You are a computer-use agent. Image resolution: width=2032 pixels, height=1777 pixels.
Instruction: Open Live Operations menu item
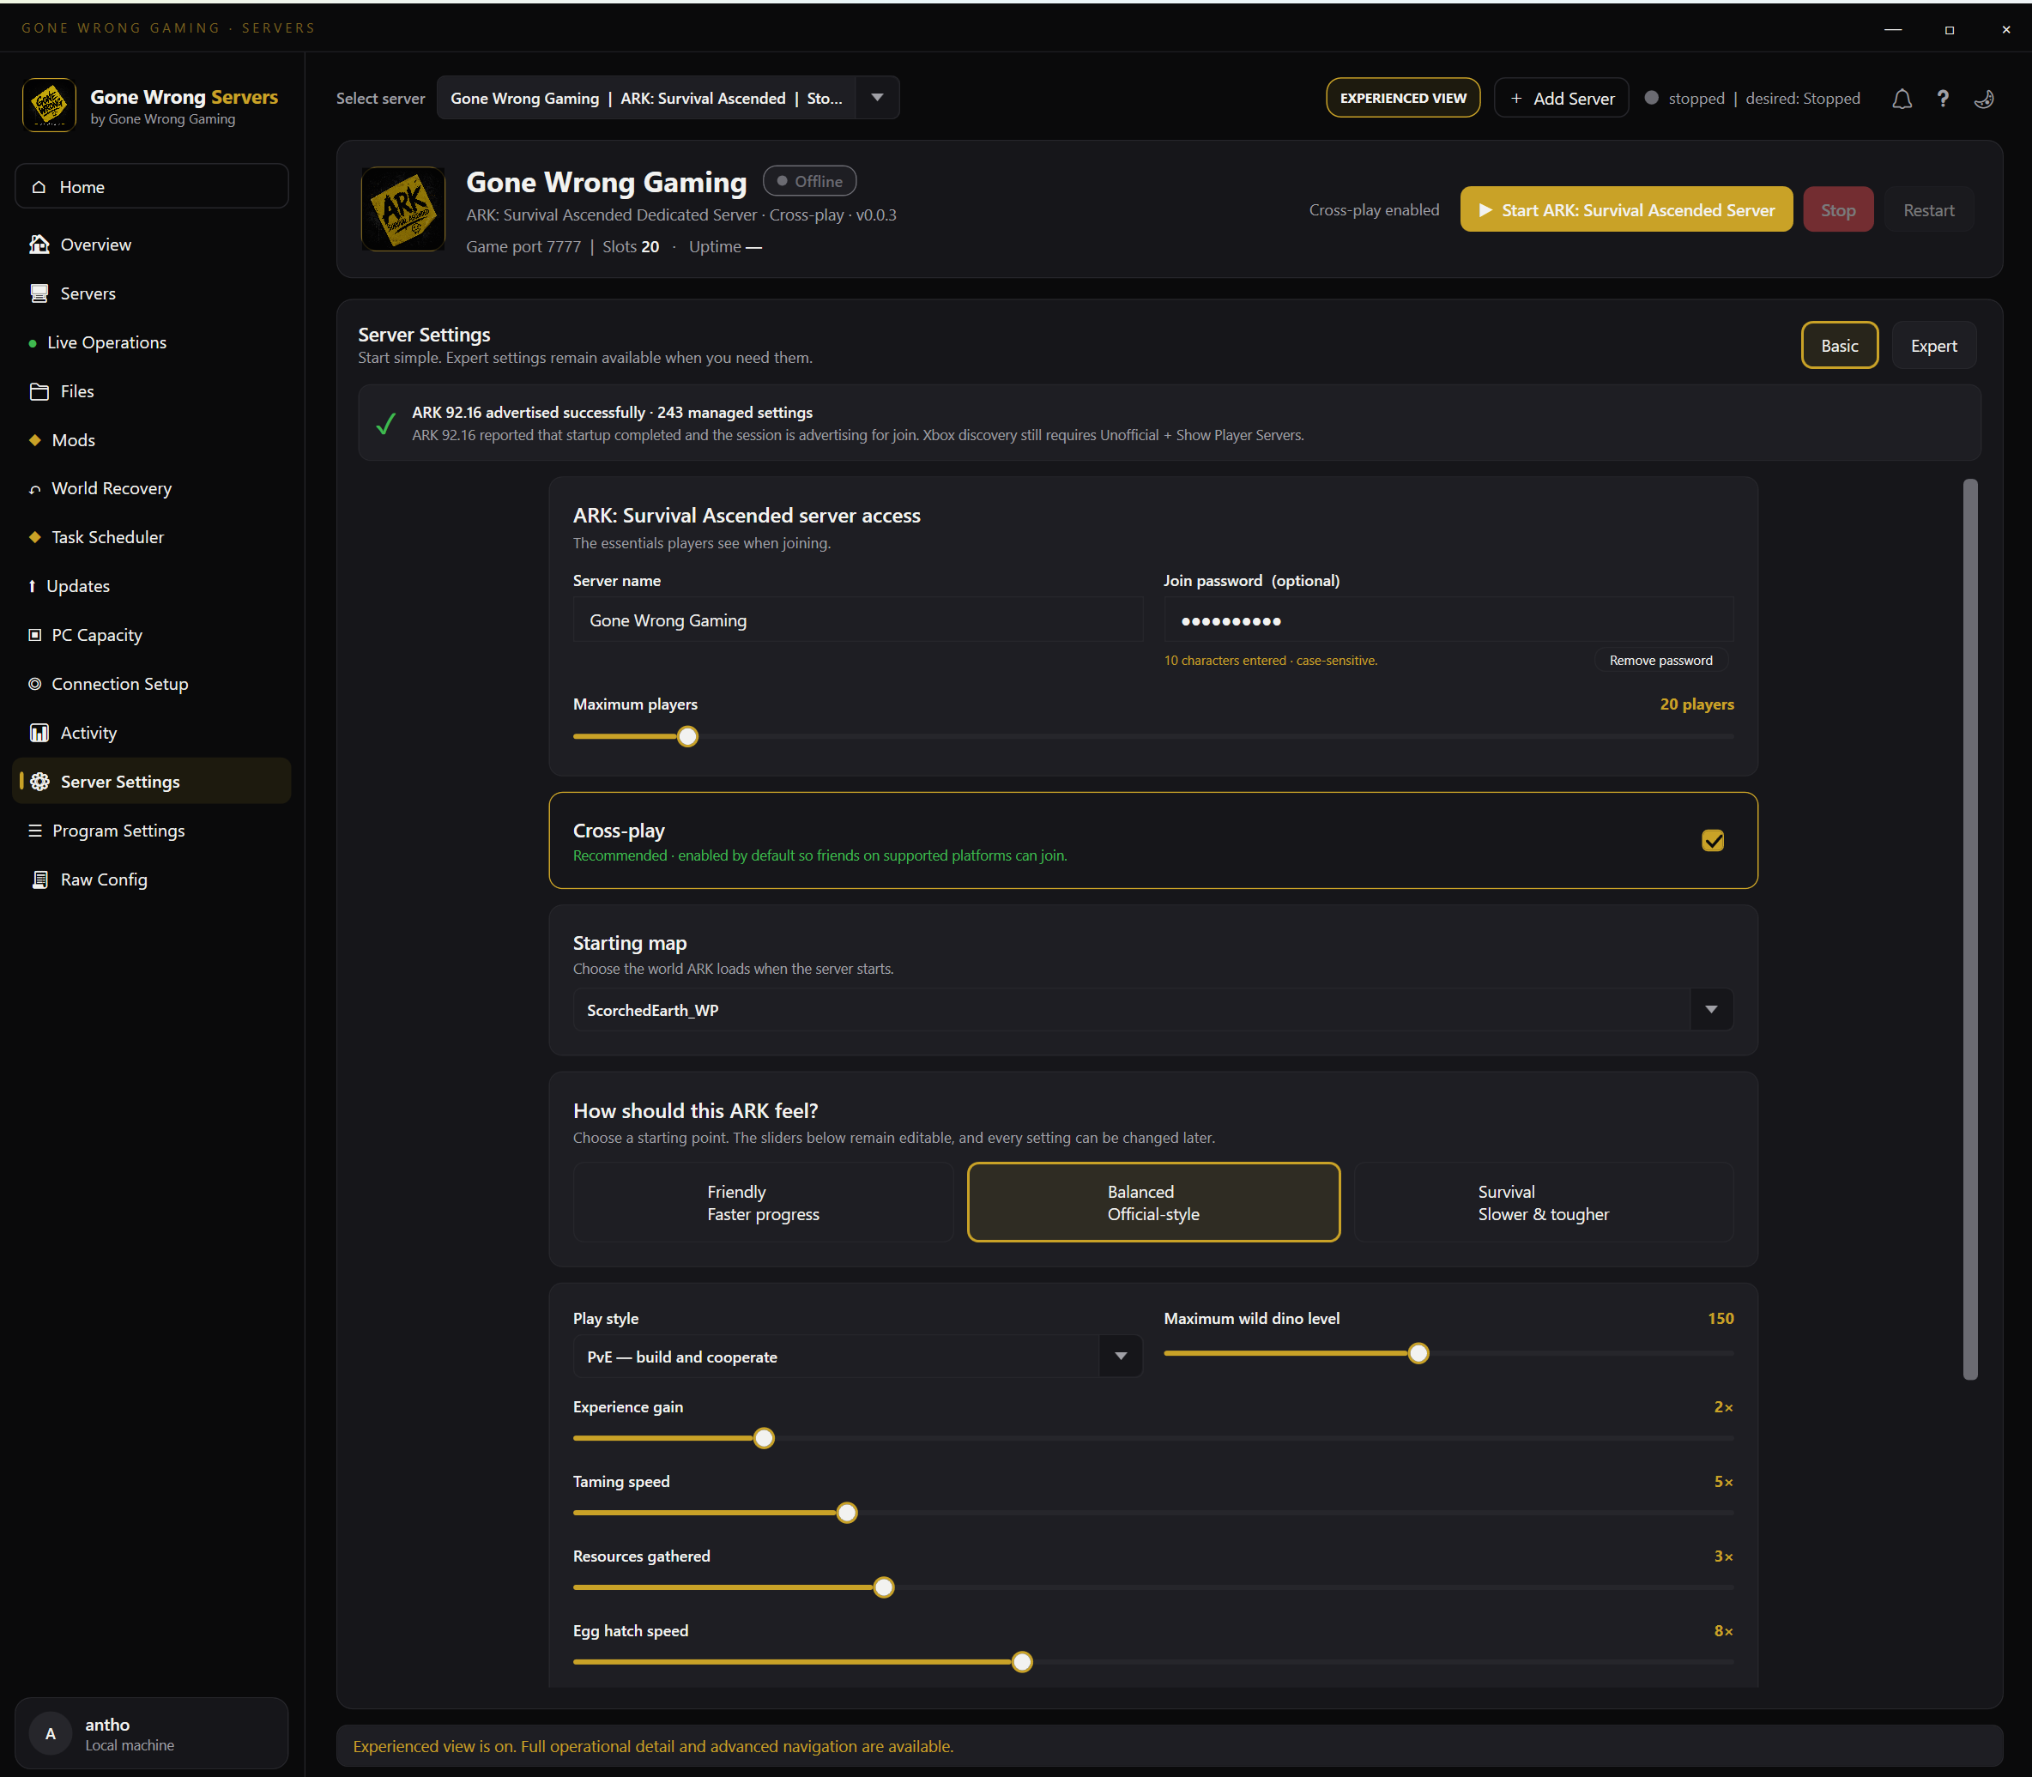coord(153,342)
